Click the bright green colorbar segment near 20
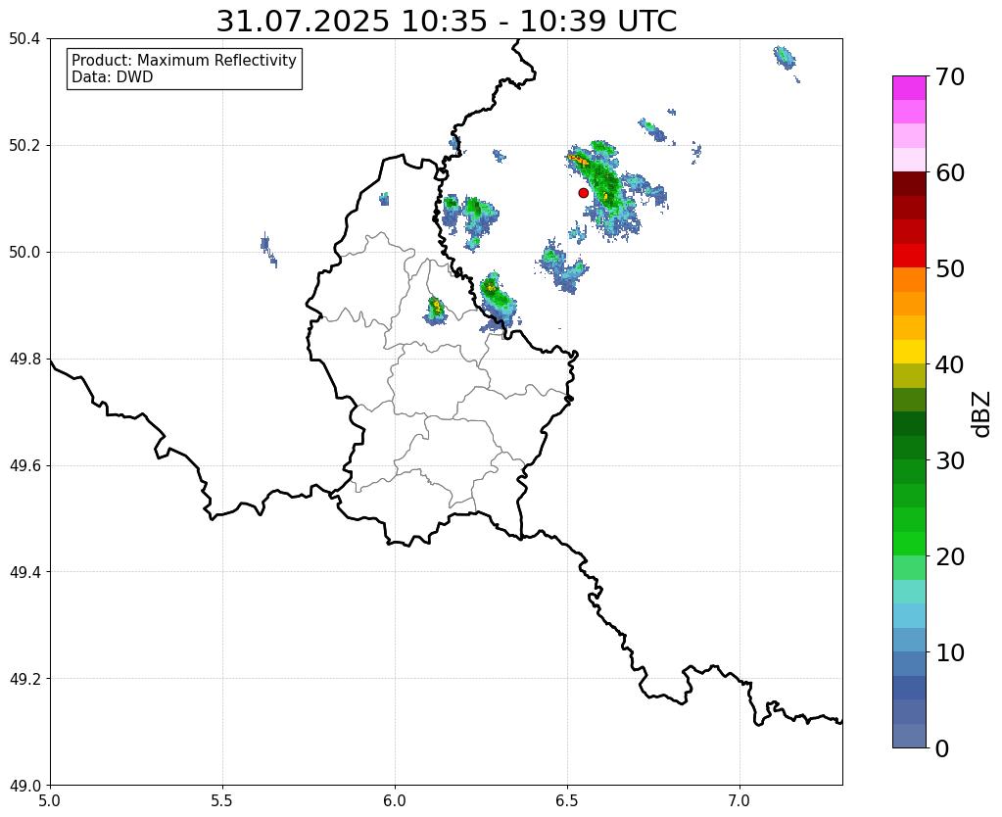Image resolution: width=1002 pixels, height=817 pixels. click(909, 544)
